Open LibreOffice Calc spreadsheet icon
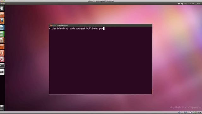The image size is (202, 114). tap(2, 34)
